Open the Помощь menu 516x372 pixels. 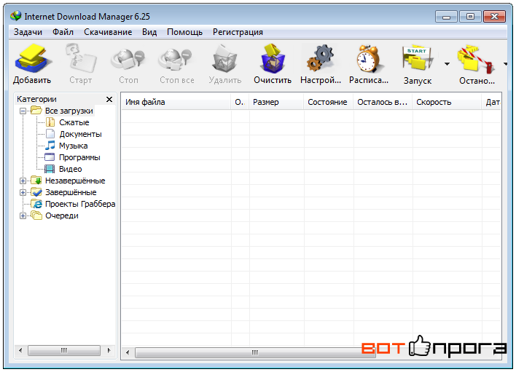(184, 32)
